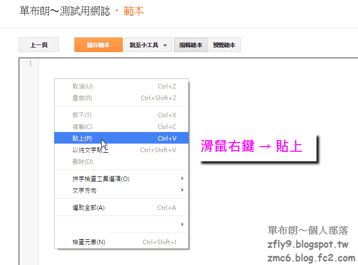Click line number 1 in editor gutter
The height and width of the screenshot is (265, 358).
[x=30, y=63]
